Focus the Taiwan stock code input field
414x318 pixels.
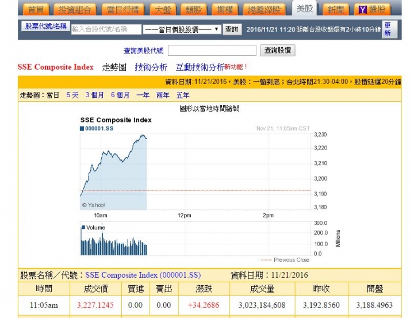(106, 29)
